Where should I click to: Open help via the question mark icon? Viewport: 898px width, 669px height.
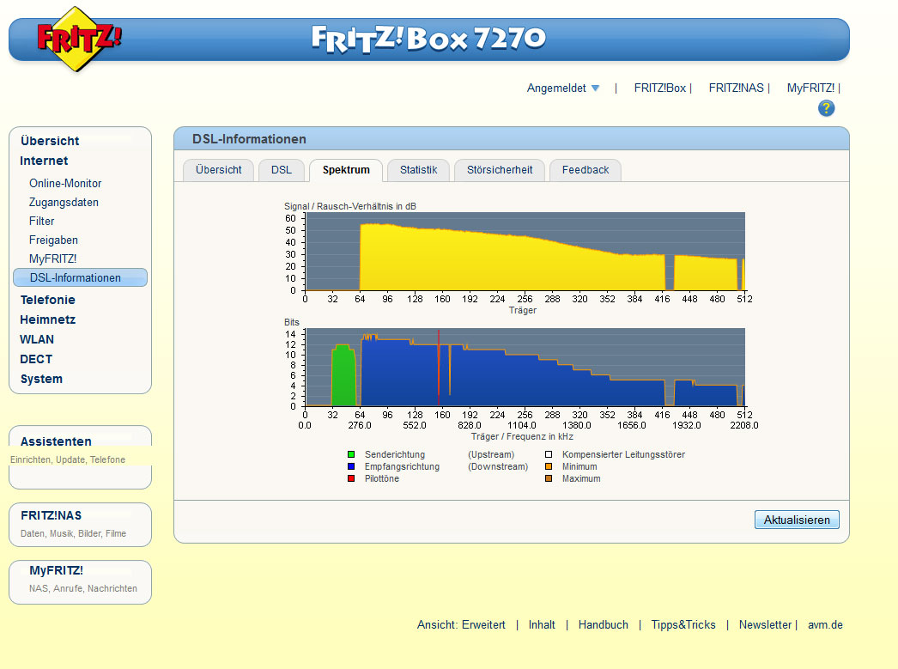(x=826, y=107)
